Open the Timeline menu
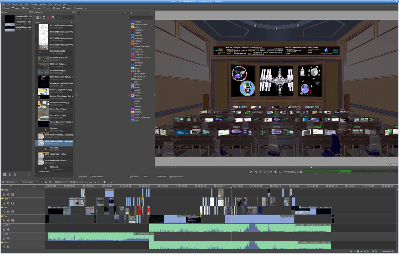Image resolution: width=399 pixels, height=254 pixels. point(34,4)
